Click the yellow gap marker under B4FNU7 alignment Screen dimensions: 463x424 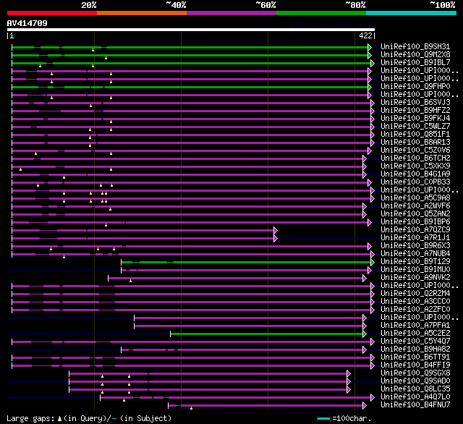pos(191,408)
